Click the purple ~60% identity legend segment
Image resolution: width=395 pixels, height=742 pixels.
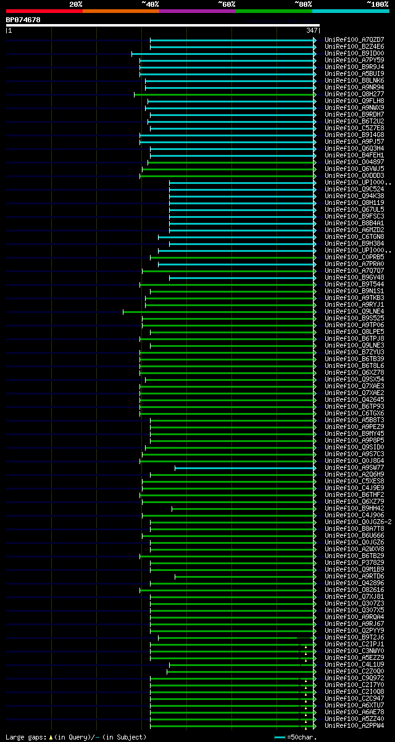(197, 10)
